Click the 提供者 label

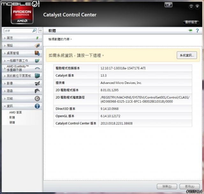[60, 83]
